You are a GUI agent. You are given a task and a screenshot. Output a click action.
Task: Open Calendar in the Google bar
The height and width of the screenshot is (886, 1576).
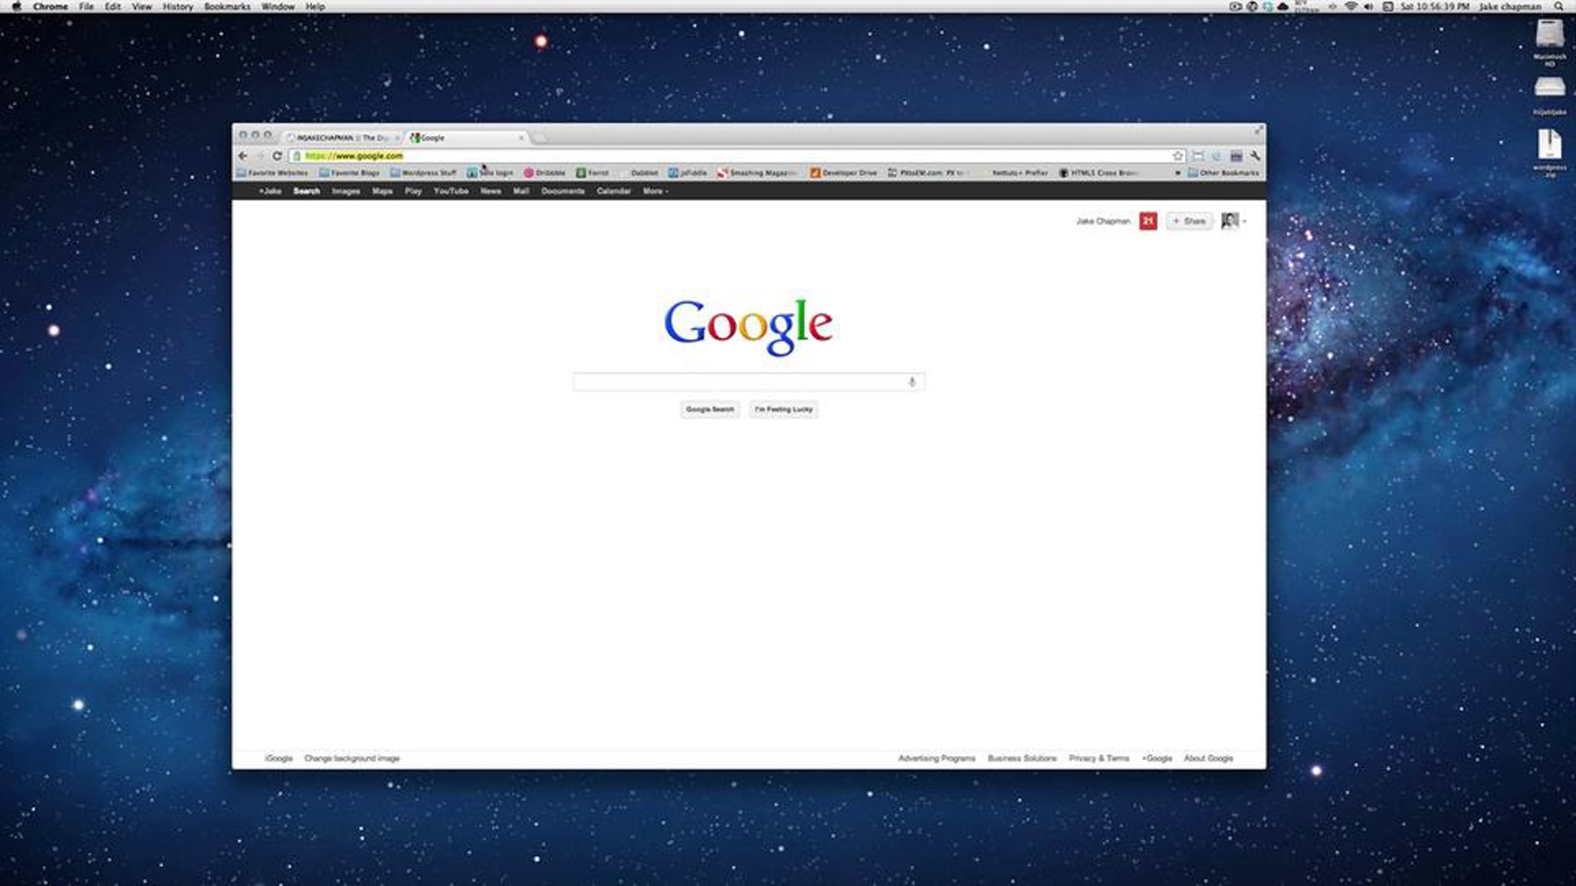click(613, 191)
